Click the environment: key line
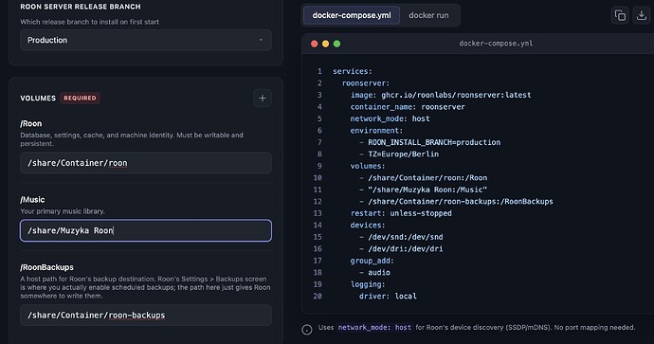Viewport: 654px width, 344px height. pos(376,131)
